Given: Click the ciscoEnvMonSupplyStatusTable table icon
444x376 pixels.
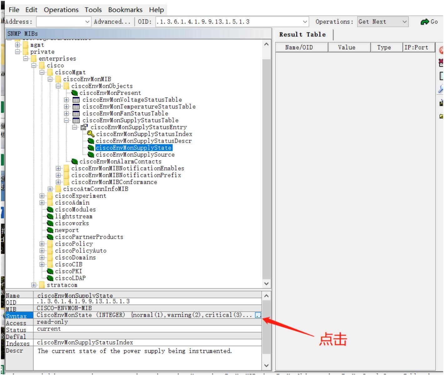Looking at the screenshot, I should 76,120.
